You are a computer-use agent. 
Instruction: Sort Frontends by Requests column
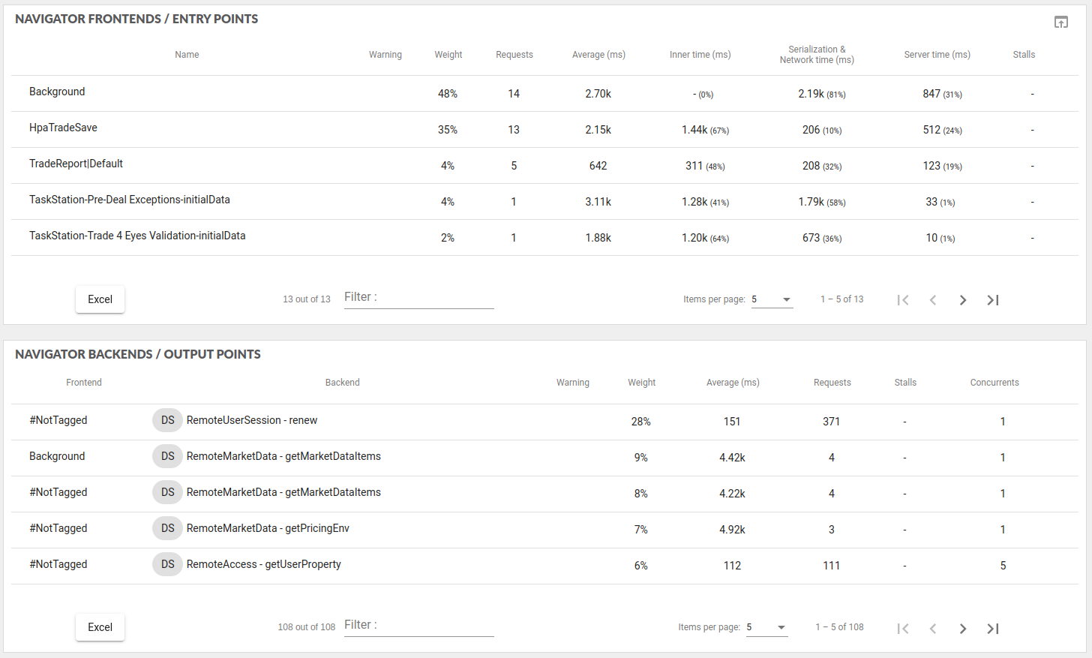pyautogui.click(x=514, y=55)
